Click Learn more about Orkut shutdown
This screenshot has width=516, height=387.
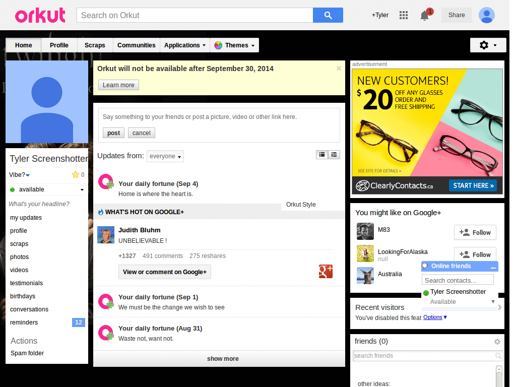click(x=118, y=85)
